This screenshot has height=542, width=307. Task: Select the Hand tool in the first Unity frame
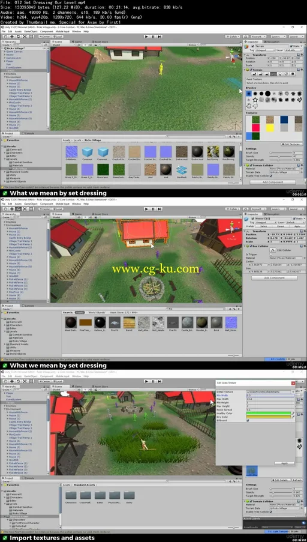pyautogui.click(x=5, y=36)
